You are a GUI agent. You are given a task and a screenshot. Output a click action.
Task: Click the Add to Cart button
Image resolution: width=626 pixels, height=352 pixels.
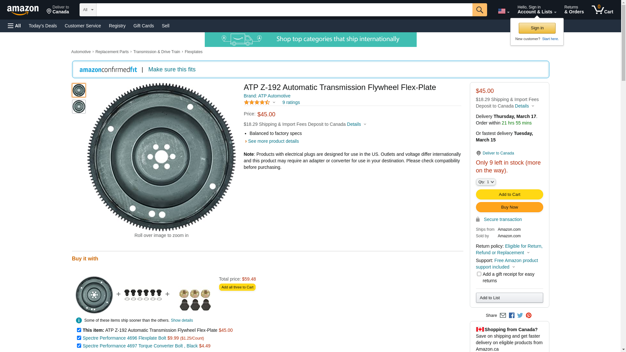(x=509, y=195)
